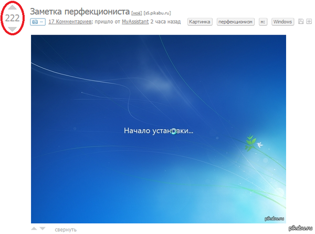315x234 pixels.
Task: Open the Windows installation image
Action: pyautogui.click(x=159, y=129)
